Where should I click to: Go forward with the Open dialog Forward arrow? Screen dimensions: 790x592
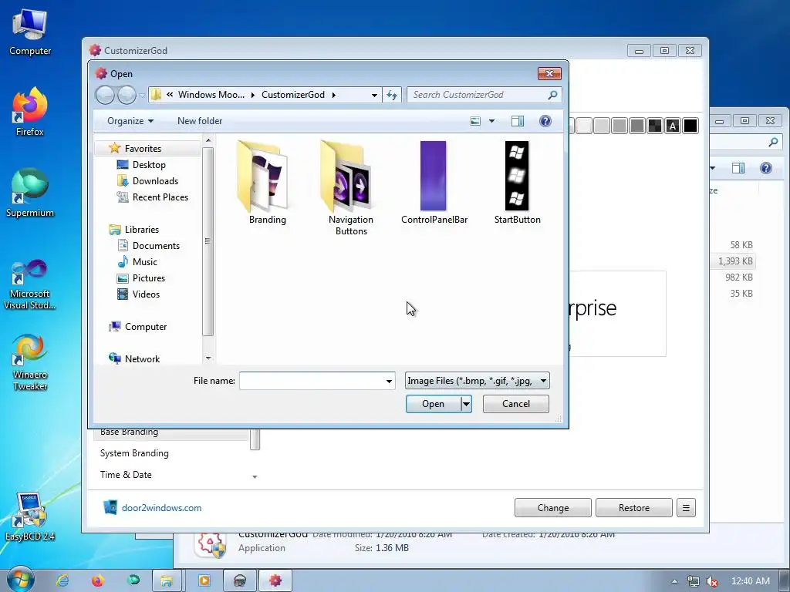[127, 95]
